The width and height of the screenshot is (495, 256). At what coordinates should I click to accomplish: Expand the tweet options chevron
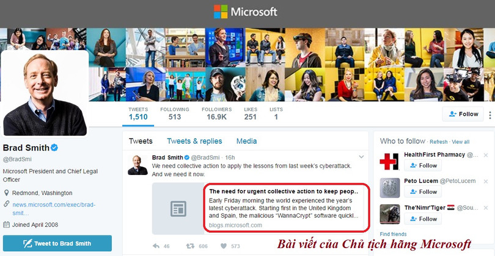click(x=361, y=157)
